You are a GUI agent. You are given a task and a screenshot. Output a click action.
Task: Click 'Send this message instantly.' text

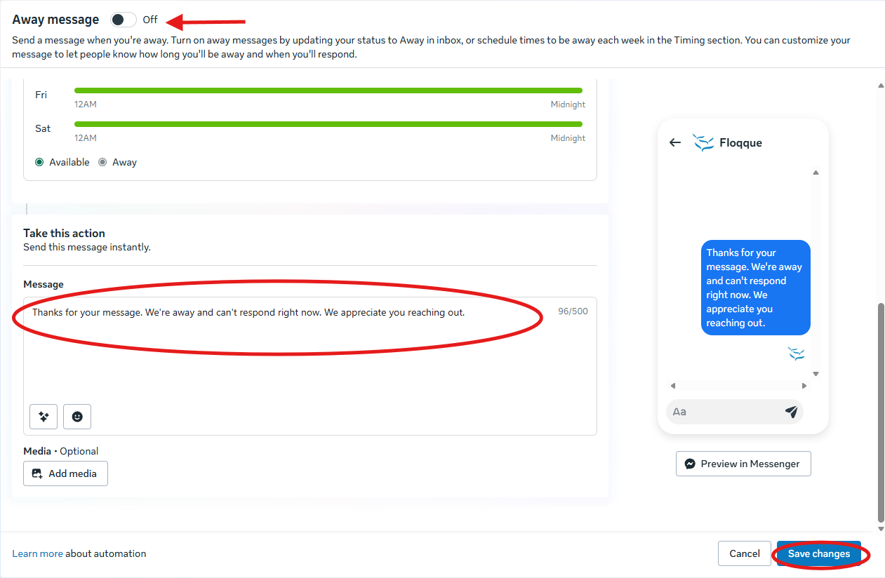coord(87,247)
